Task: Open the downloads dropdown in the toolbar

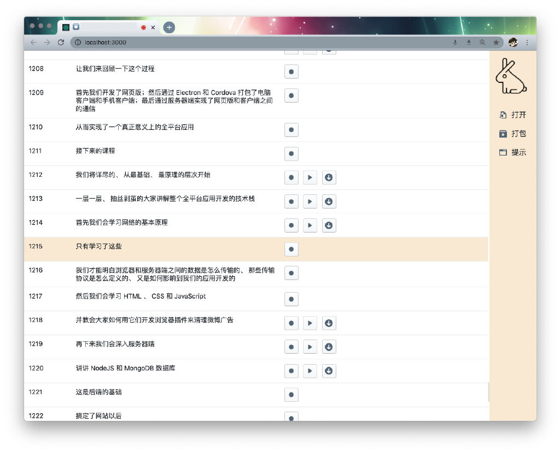Action: [x=469, y=42]
